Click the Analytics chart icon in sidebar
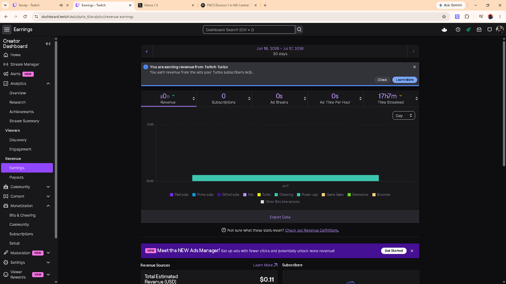Screen dimensions: 506x284 6,83
